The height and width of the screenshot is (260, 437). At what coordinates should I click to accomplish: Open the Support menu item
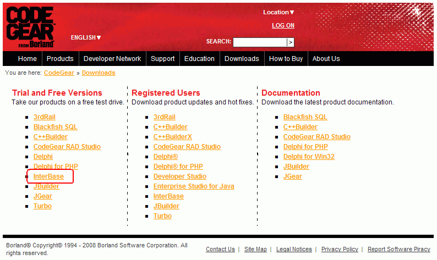163,59
